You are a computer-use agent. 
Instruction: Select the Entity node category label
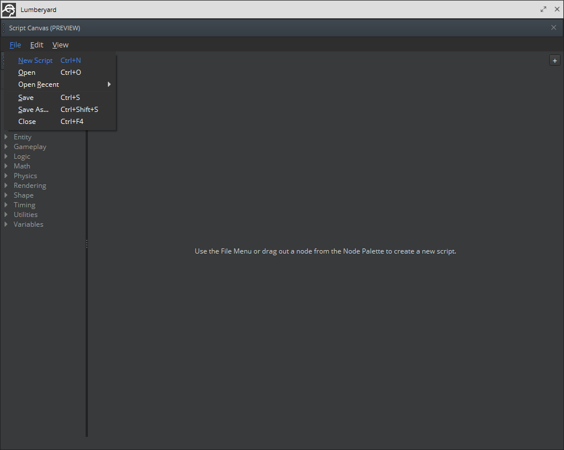23,137
